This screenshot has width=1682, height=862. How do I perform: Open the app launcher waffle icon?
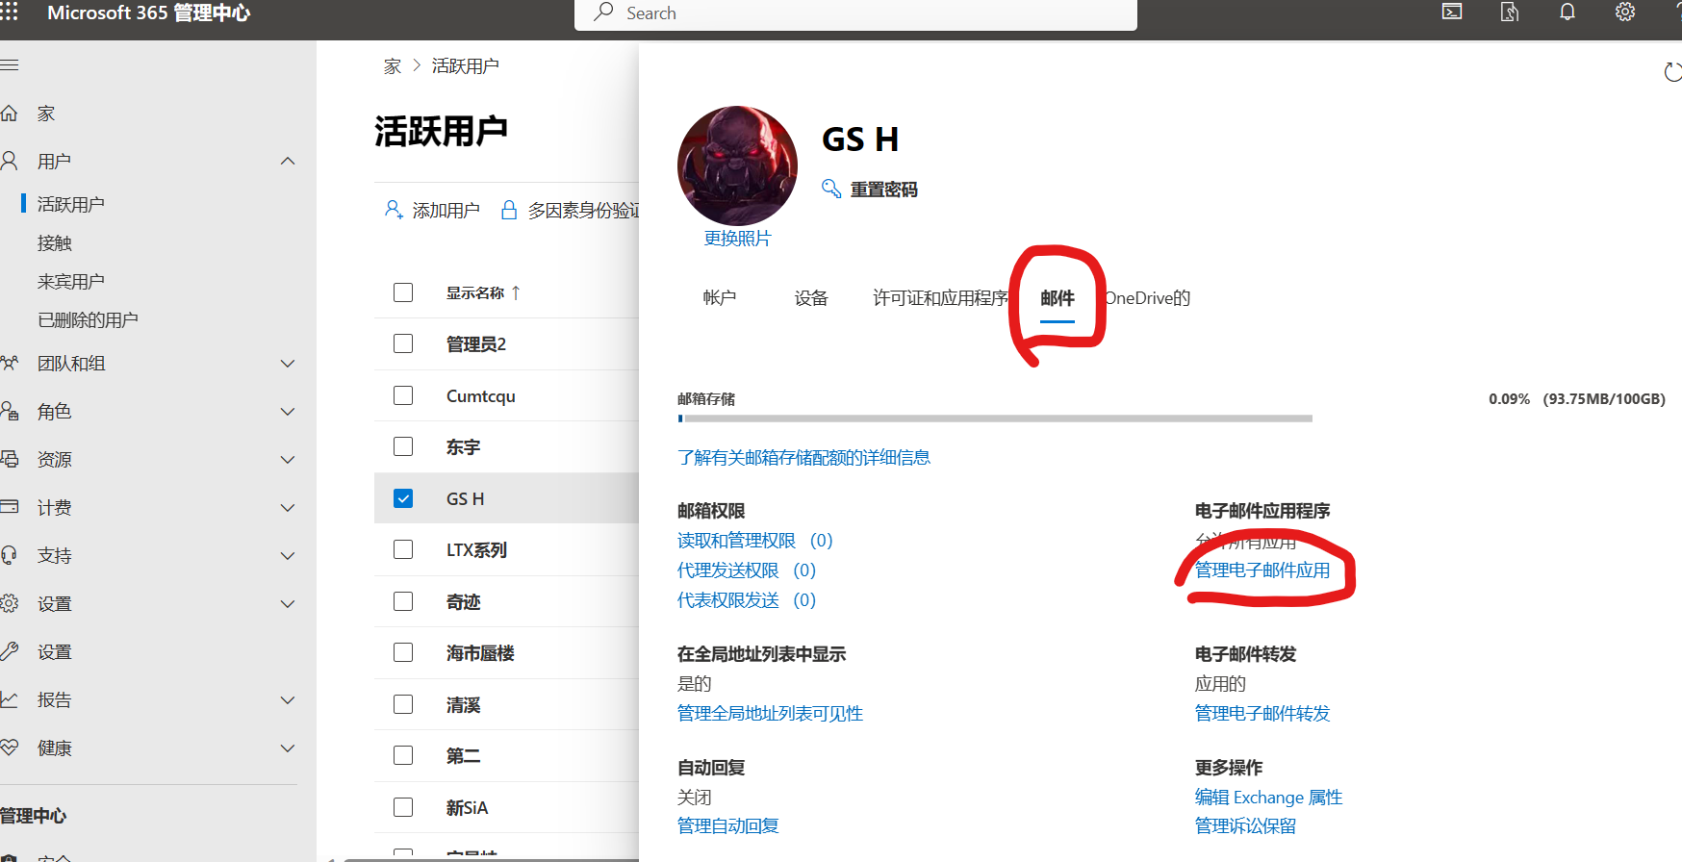pyautogui.click(x=10, y=11)
